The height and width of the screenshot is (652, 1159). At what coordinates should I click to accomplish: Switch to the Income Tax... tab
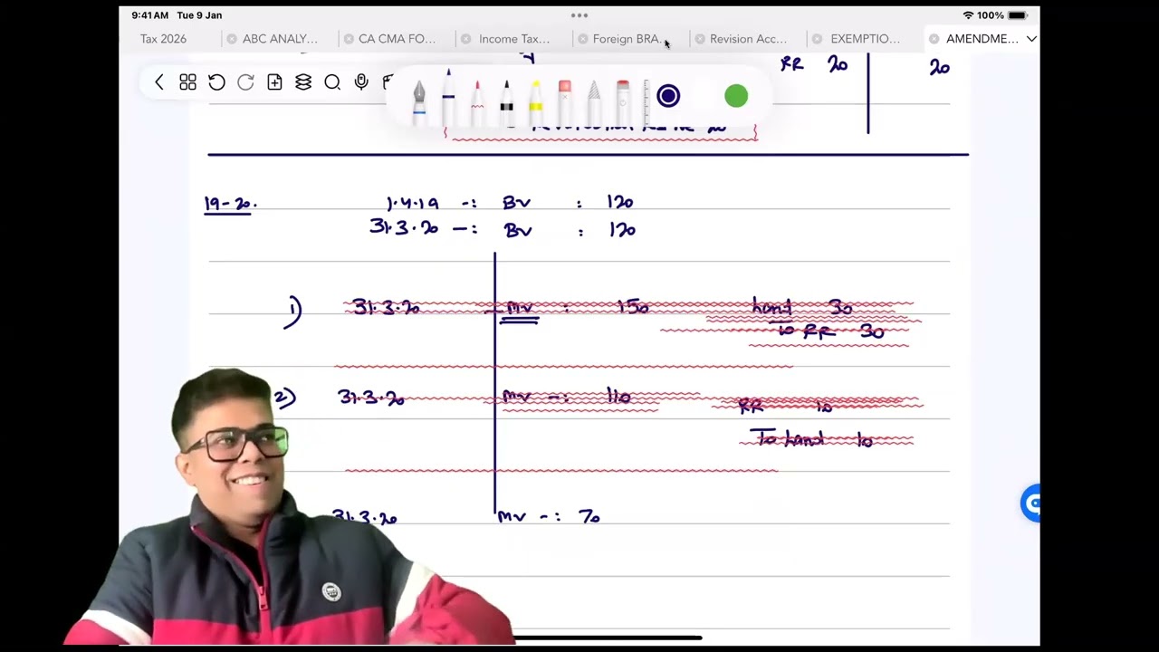tap(513, 39)
